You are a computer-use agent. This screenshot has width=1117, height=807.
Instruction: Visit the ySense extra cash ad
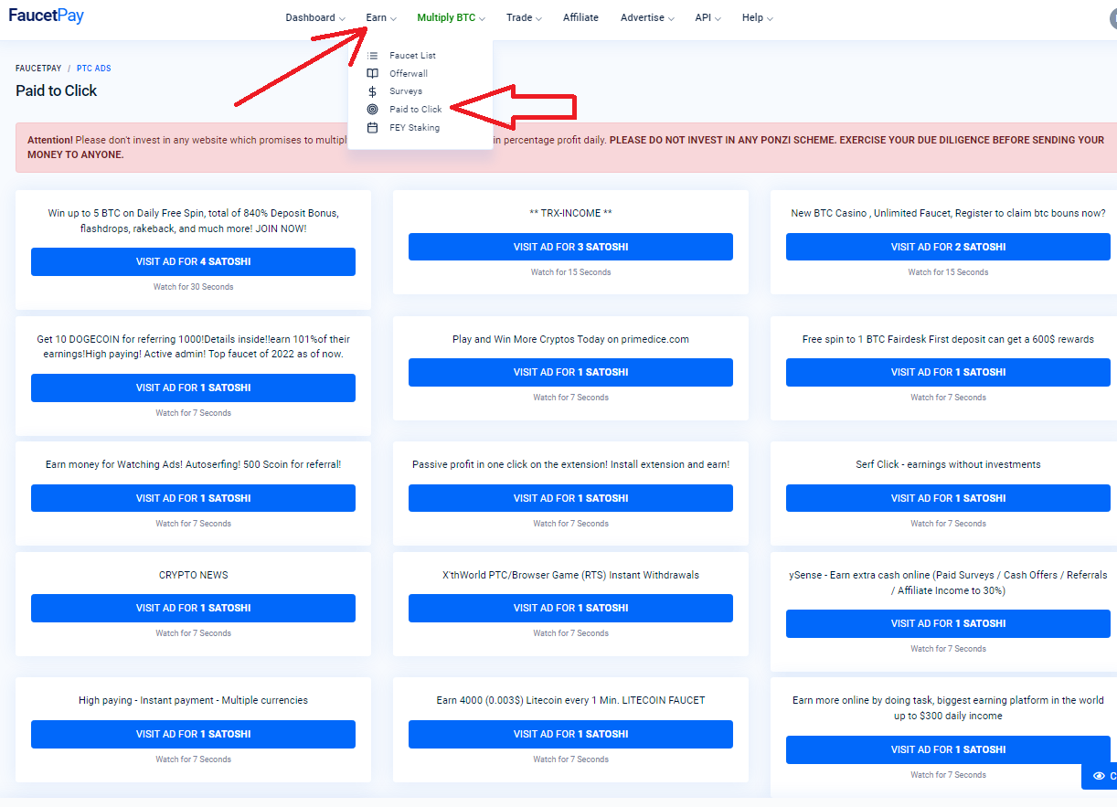[x=948, y=623]
